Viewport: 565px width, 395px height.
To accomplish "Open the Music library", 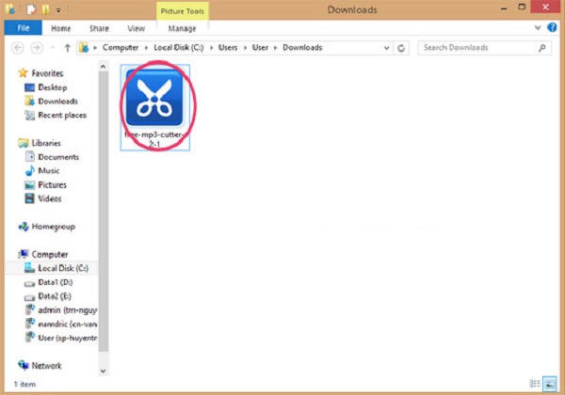I will click(x=49, y=171).
